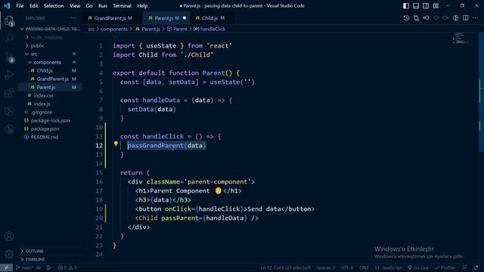Toggle the secondary side bar layout button
The height and width of the screenshot is (272, 484).
(x=426, y=6)
